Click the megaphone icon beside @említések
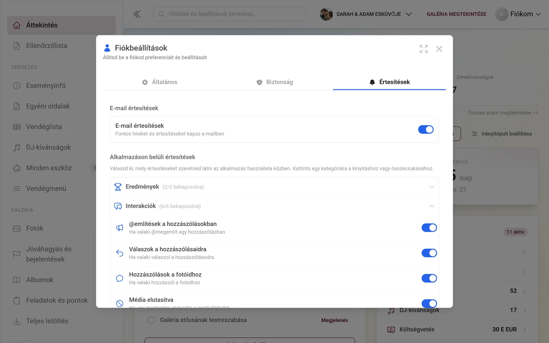This screenshot has height=343, width=549. 120,228
